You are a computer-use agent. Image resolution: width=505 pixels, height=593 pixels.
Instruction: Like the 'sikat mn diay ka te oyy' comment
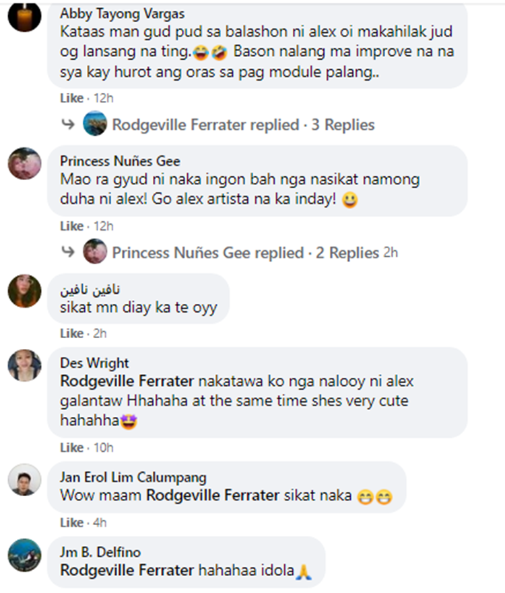pyautogui.click(x=71, y=333)
